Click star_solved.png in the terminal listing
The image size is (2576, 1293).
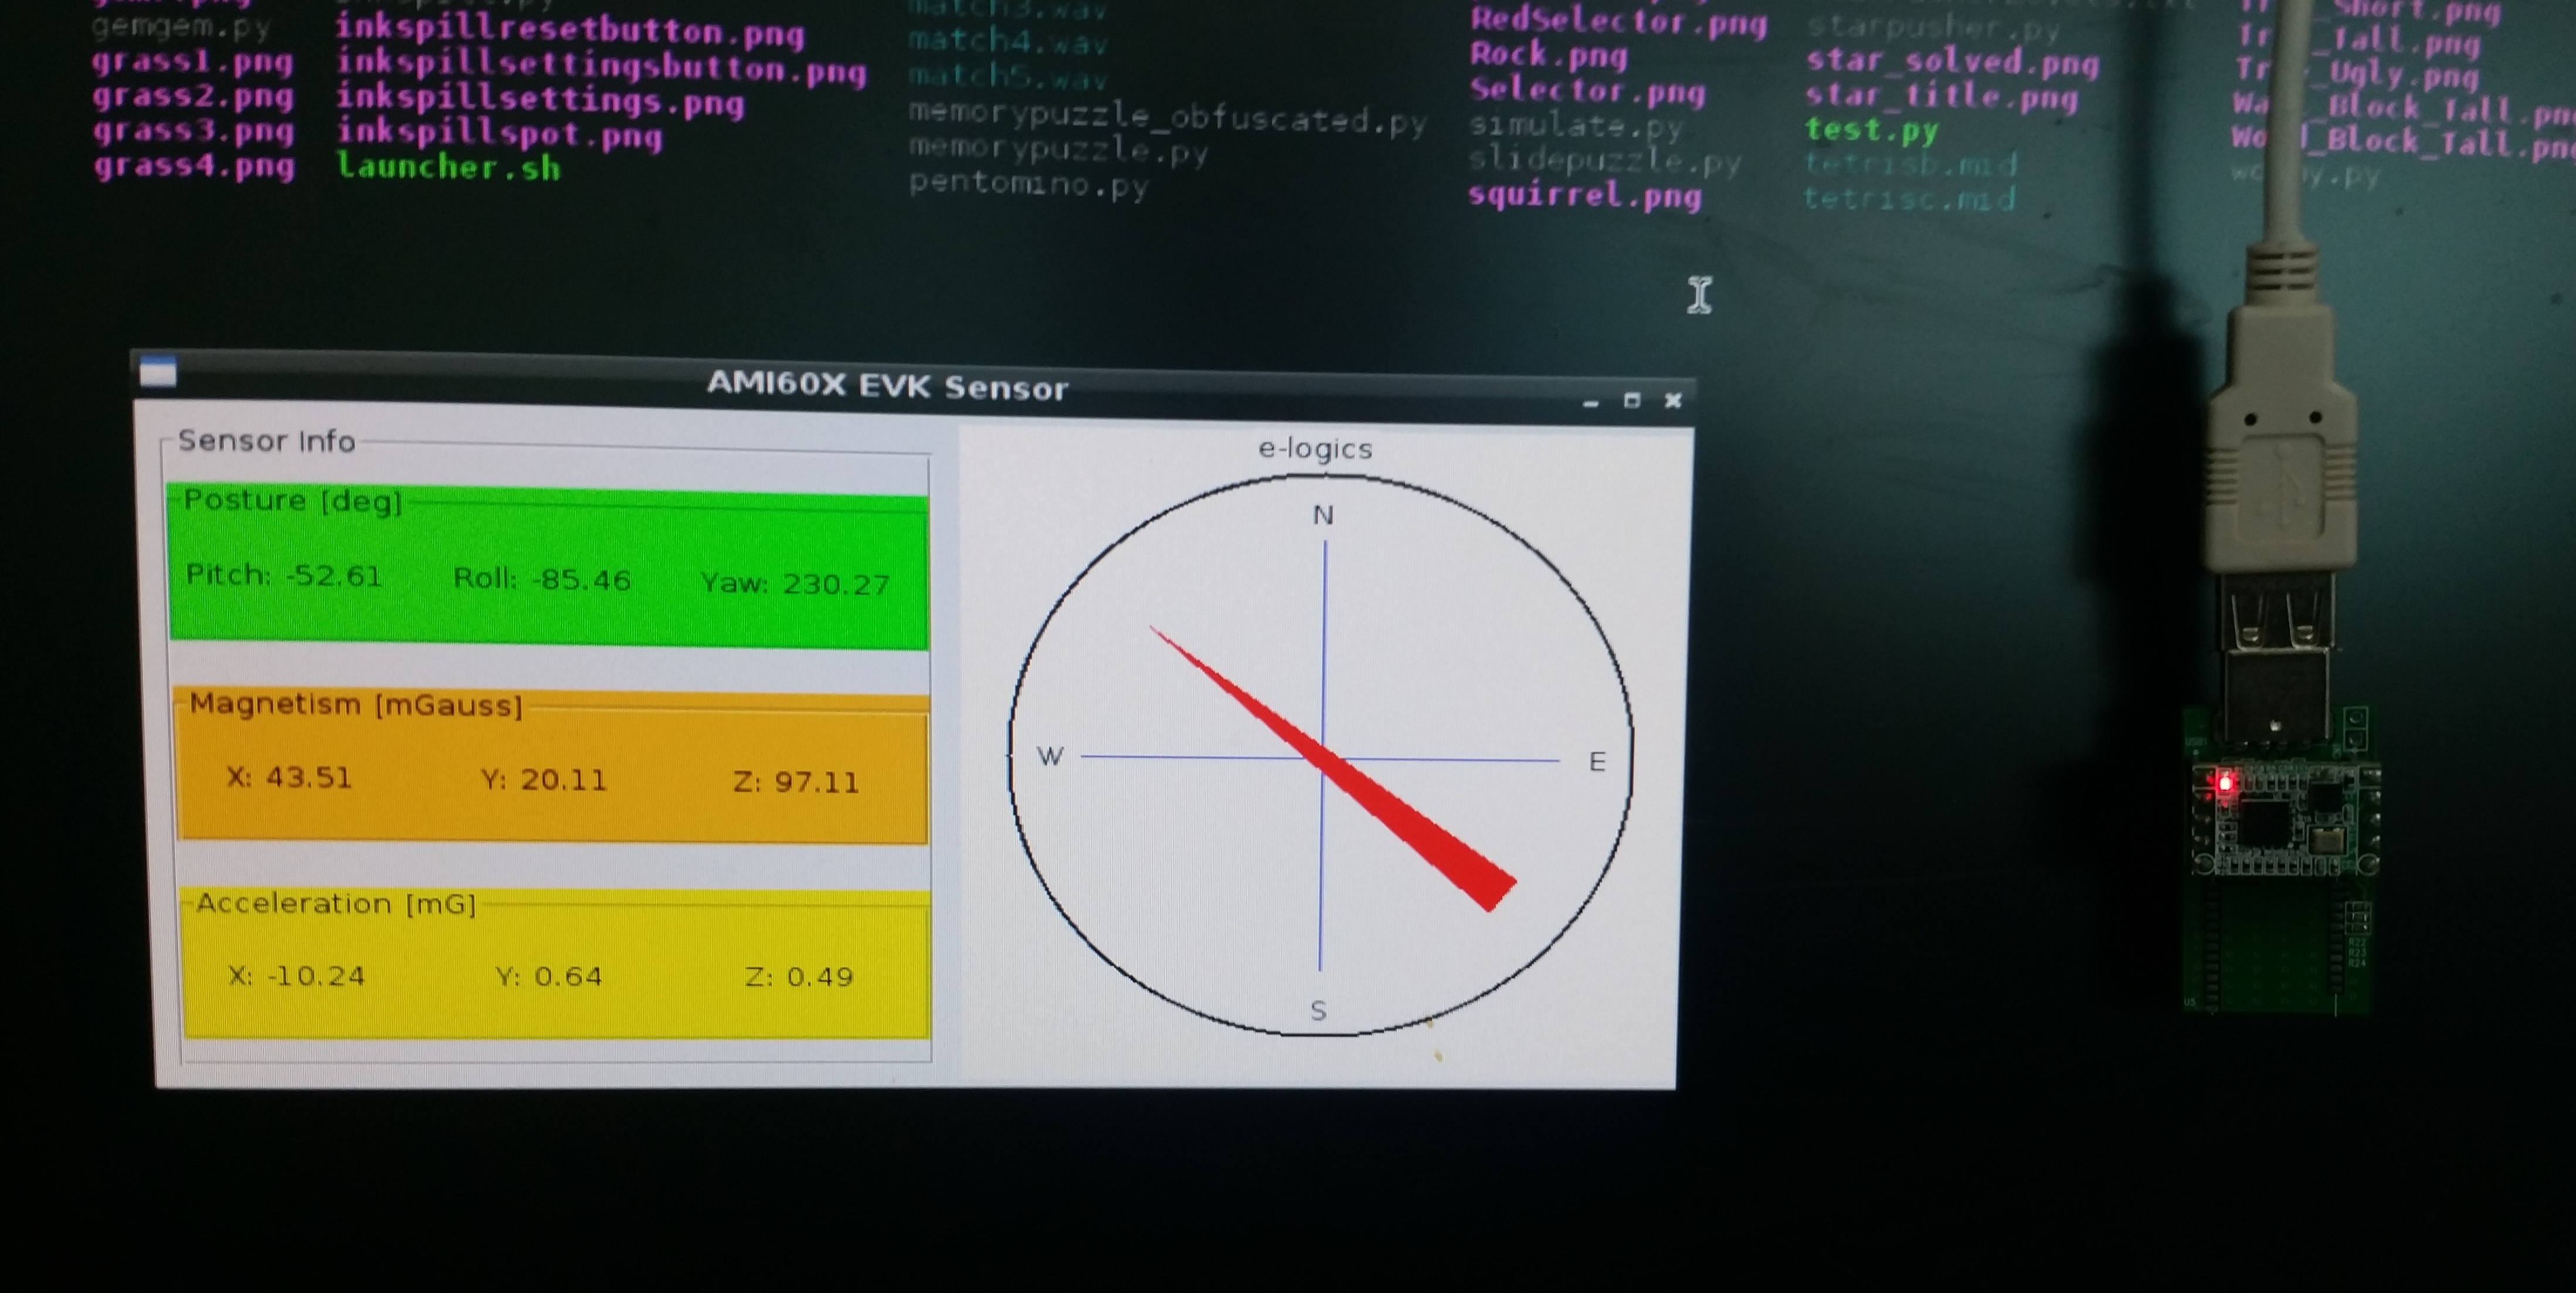pos(1953,62)
